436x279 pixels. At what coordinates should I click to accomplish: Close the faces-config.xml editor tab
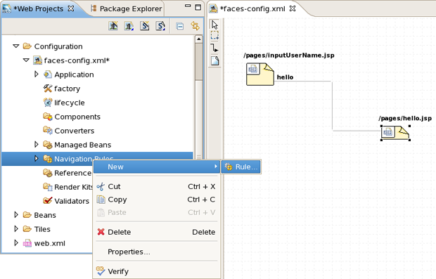coord(293,8)
